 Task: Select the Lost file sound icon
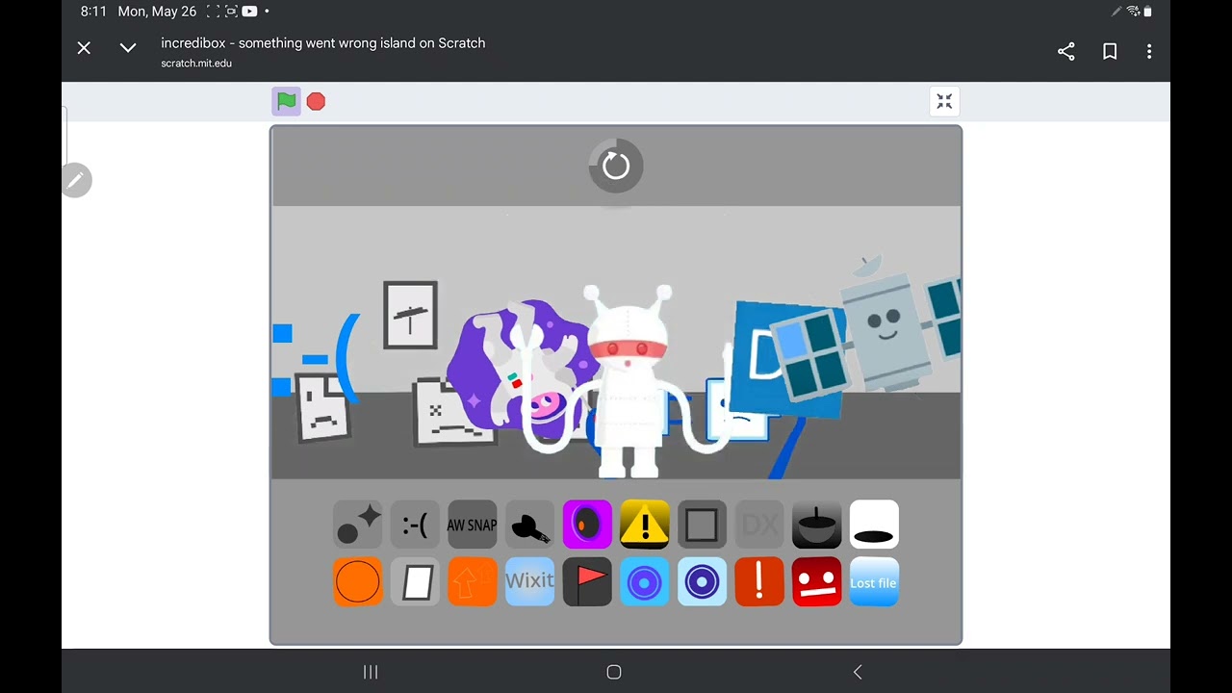[874, 582]
